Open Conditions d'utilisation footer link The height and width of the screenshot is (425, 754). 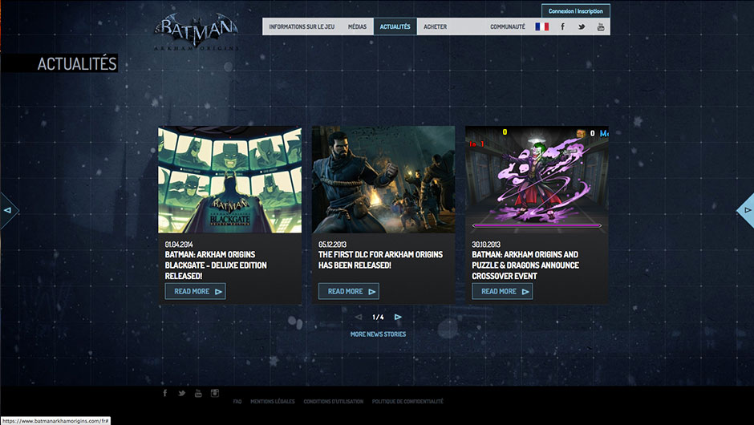click(333, 402)
